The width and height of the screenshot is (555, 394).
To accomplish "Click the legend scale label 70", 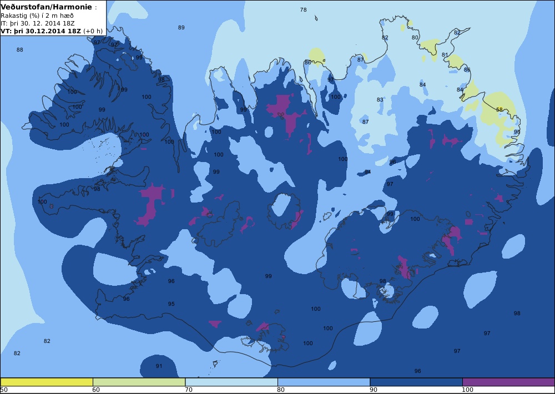I will pyautogui.click(x=189, y=390).
